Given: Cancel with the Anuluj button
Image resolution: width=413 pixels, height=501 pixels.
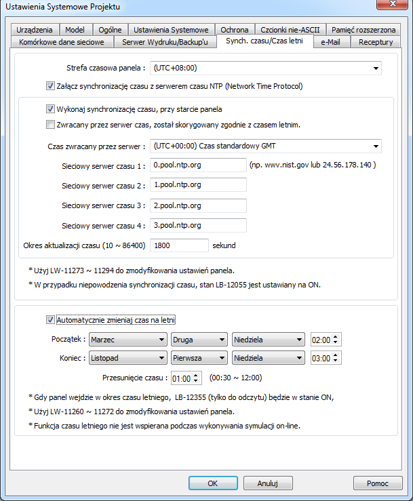Looking at the screenshot, I should 268,483.
